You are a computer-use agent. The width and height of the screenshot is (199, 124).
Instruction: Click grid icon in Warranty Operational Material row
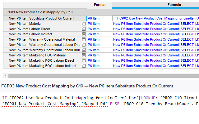point(84,39)
